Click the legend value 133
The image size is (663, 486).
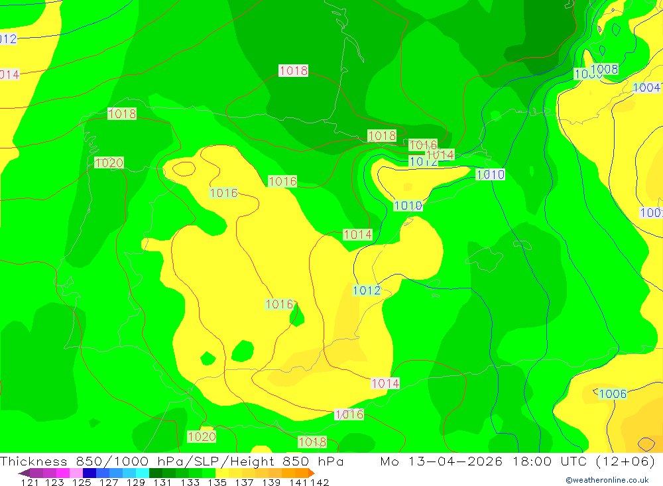coord(190,482)
